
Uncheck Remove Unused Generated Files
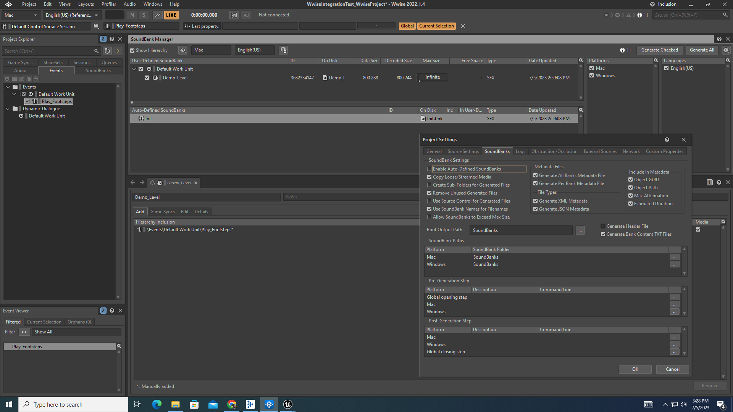tap(429, 193)
